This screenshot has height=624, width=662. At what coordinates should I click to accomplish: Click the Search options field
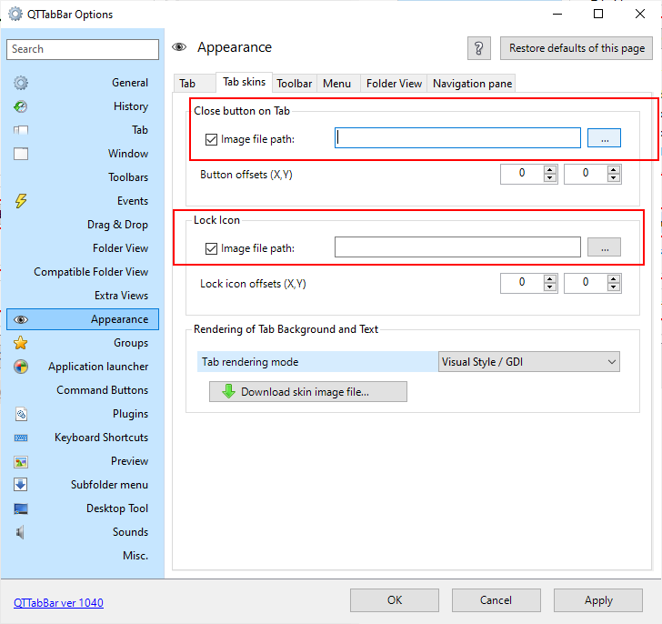pos(83,49)
